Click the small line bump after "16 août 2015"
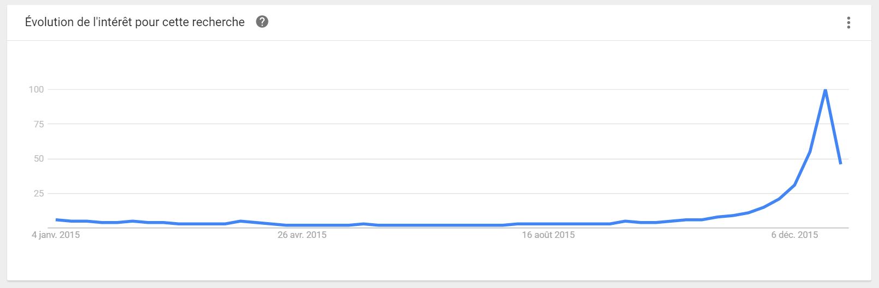The height and width of the screenshot is (288, 879). [x=625, y=221]
